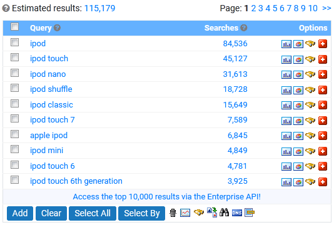Screen dimensions: 334x225
Task: Click the trash can icon in bottom toolbar
Action: coord(173,212)
